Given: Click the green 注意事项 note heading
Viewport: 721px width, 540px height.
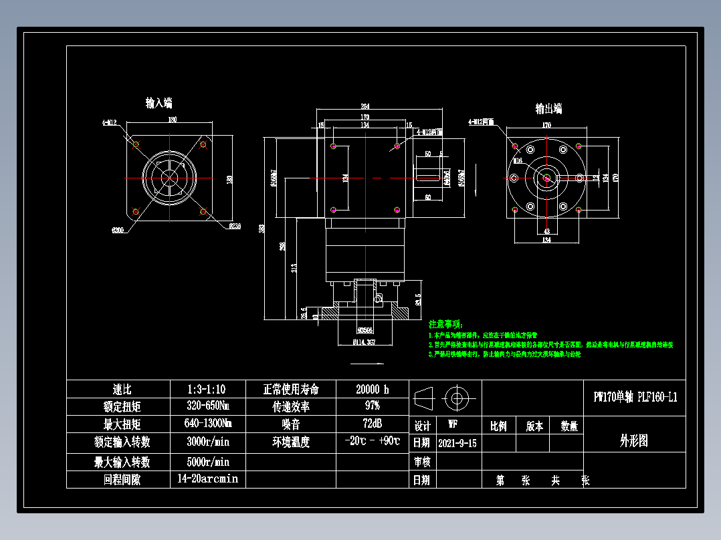Looking at the screenshot, I should point(447,325).
